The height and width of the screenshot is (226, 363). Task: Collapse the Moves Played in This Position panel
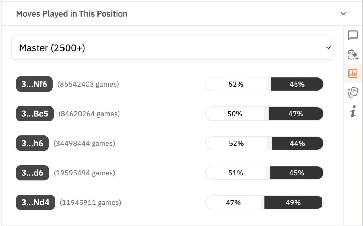click(x=343, y=14)
